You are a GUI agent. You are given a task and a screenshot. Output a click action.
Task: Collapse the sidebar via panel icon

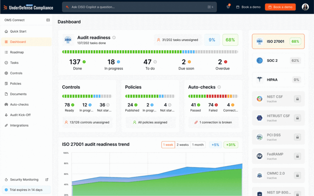pos(48,20)
